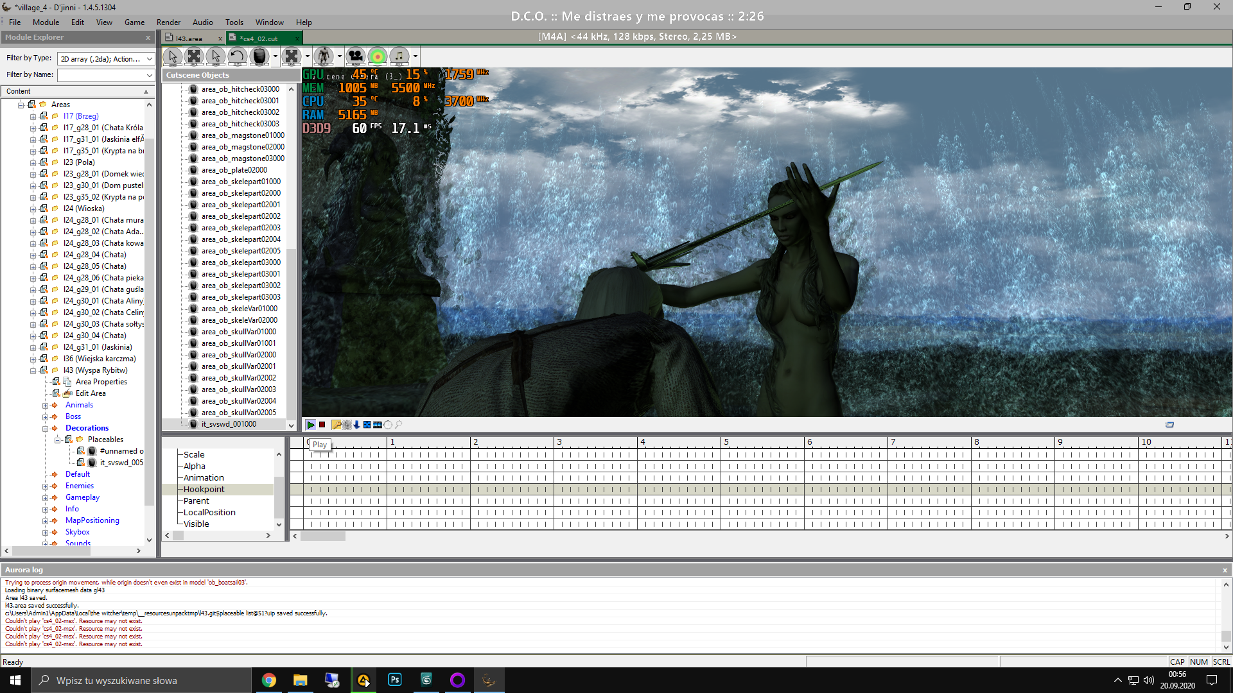Select the creature figure tool

point(324,56)
